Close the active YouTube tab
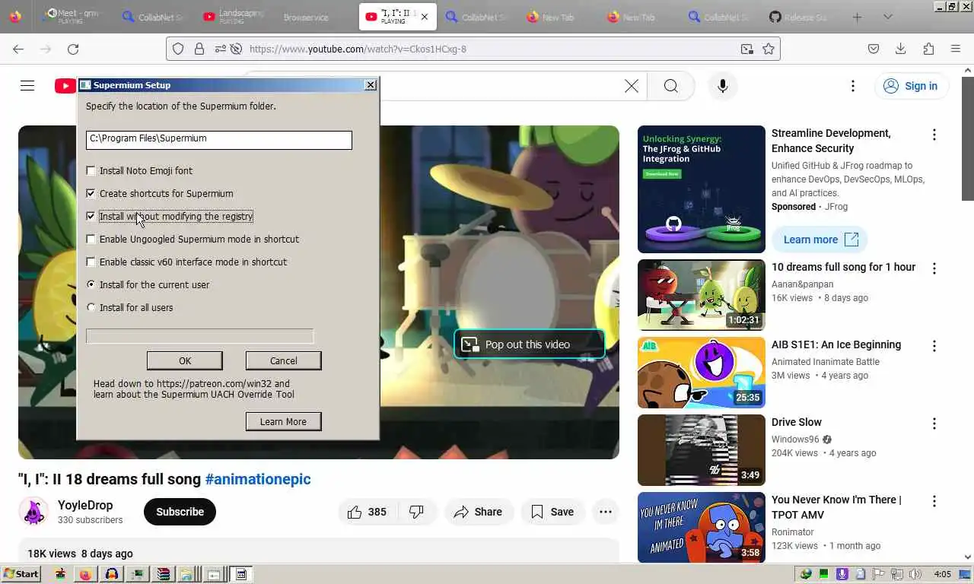The width and height of the screenshot is (974, 584). click(x=424, y=17)
